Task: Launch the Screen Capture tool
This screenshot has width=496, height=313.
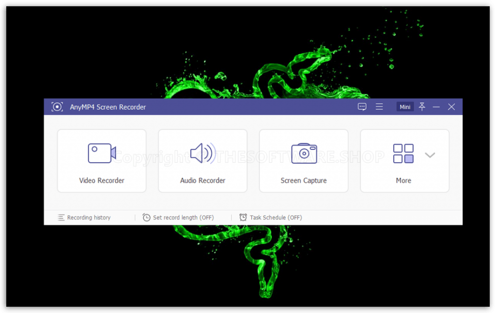Action: (x=304, y=160)
